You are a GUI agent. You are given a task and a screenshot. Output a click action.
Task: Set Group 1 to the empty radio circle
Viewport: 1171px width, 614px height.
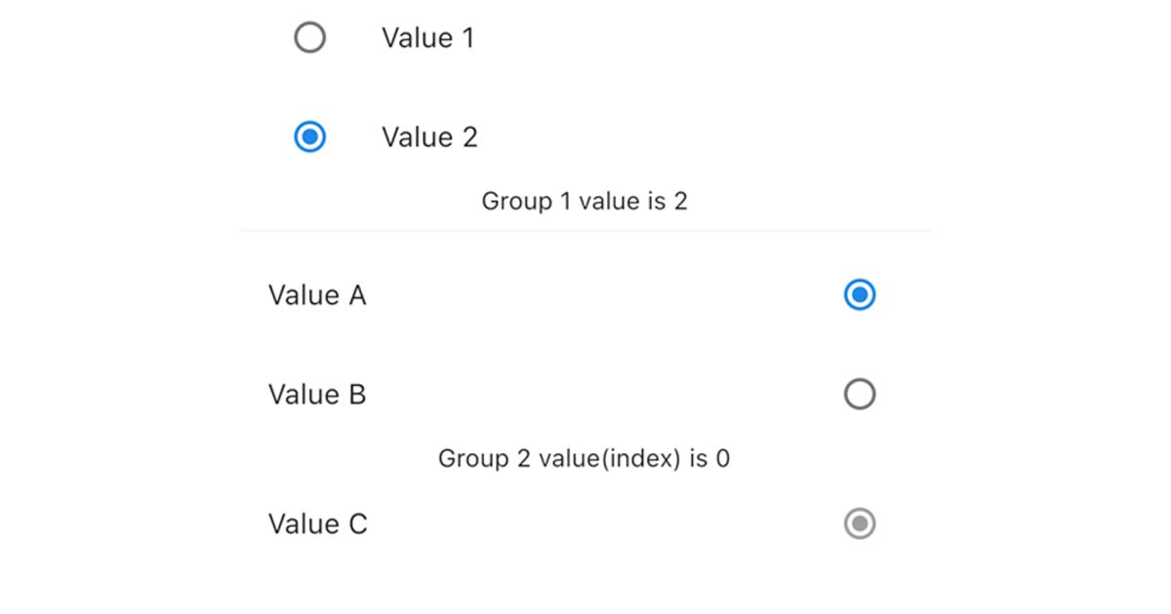pyautogui.click(x=309, y=38)
